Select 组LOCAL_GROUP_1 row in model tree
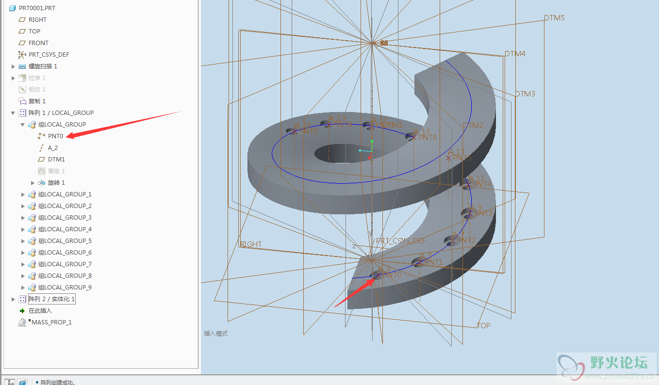The height and width of the screenshot is (385, 659). (x=60, y=194)
